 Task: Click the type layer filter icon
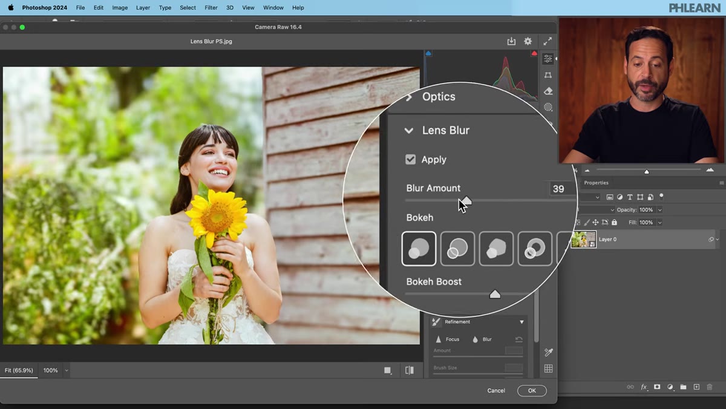(x=630, y=197)
